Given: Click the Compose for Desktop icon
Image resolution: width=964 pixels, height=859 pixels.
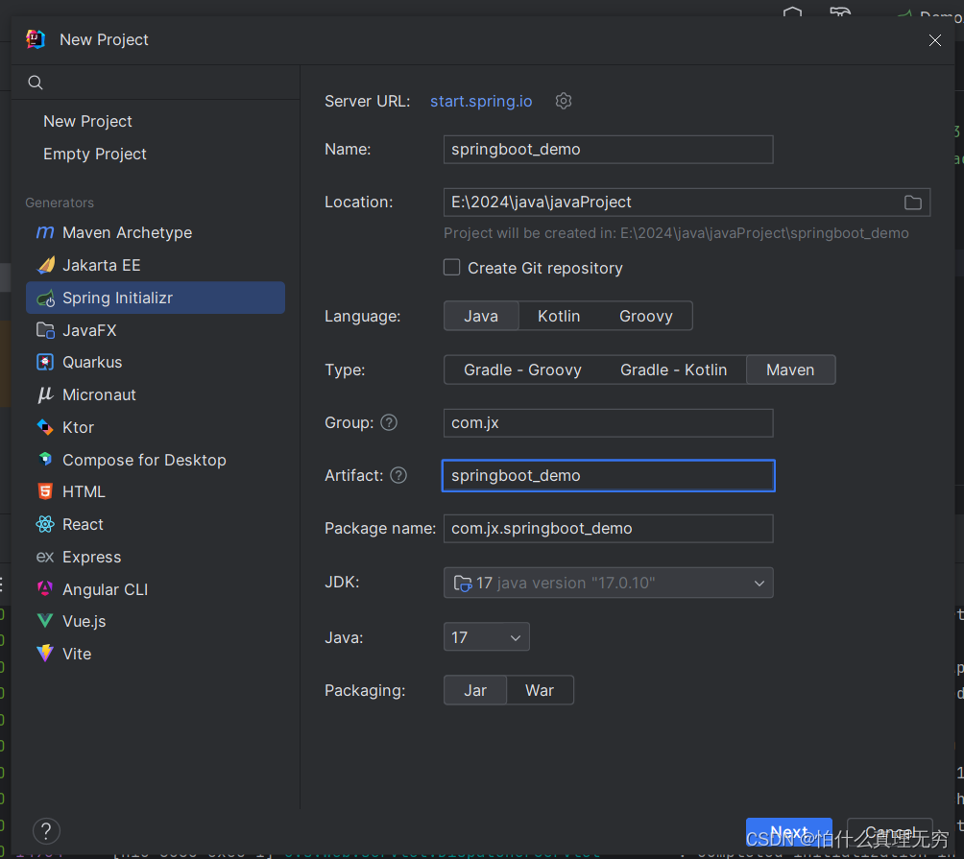Looking at the screenshot, I should pos(45,459).
